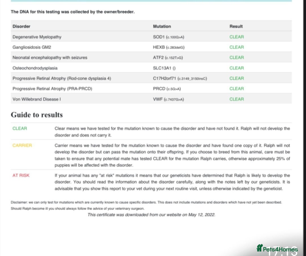Click the green CLEAR guide label
This screenshot has width=306, height=256.
pos(20,128)
